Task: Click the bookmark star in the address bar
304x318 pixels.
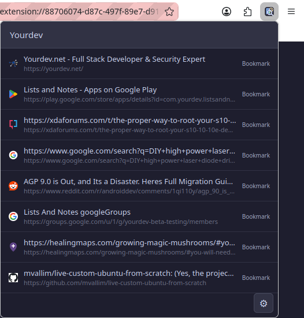Action: point(169,12)
